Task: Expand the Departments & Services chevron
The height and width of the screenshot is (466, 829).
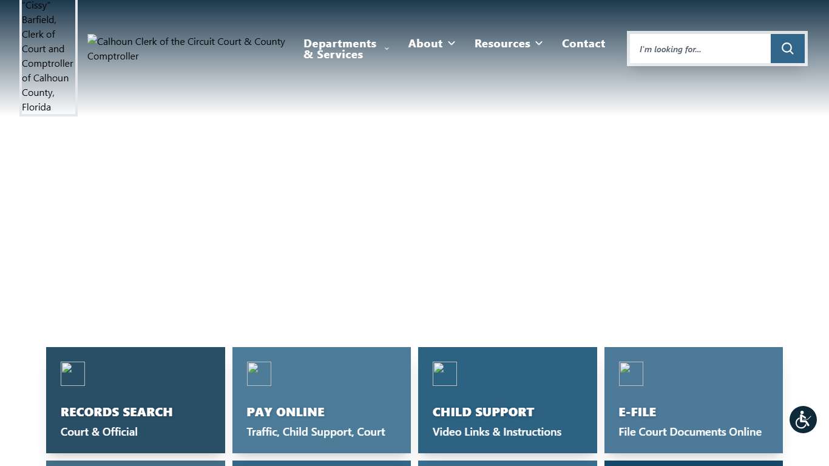Action: coord(387,49)
